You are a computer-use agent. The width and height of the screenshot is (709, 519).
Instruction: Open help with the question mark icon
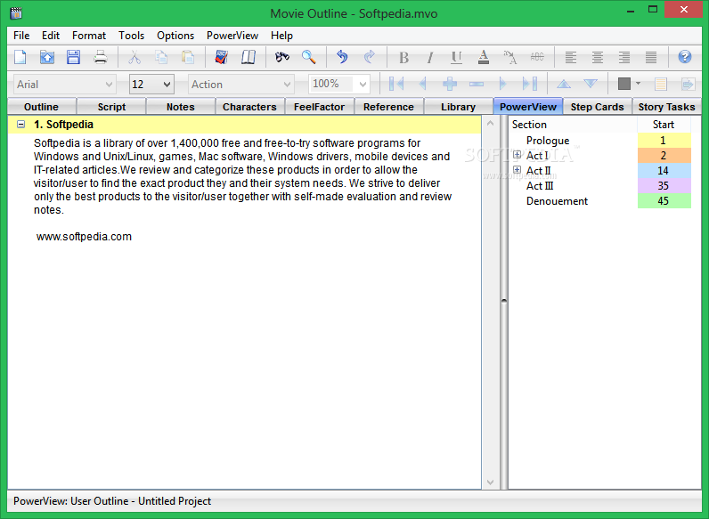pos(685,57)
